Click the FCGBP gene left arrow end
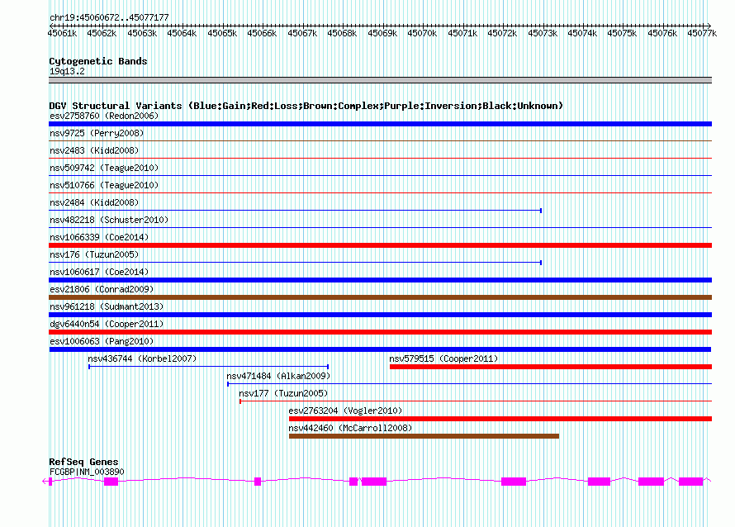 click(45, 481)
